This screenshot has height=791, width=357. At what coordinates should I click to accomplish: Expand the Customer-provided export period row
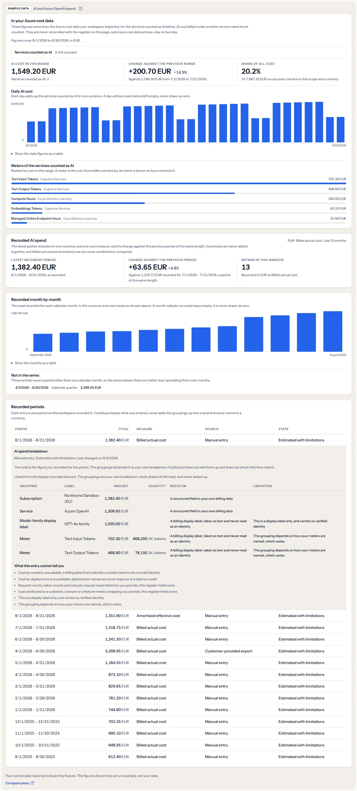[179, 651]
